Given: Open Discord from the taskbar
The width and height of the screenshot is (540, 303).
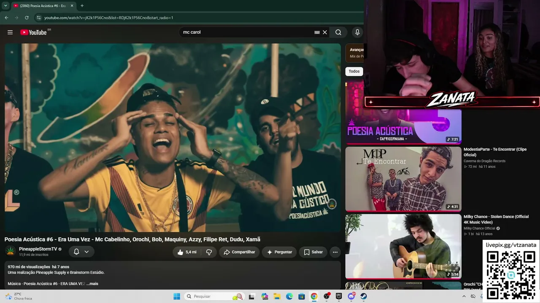Looking at the screenshot, I should tap(351, 296).
